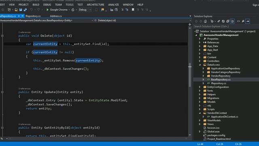Screen dimensions: 259x146
Task: Click the 'Ln 44' status bar entry
Action: 200,144
